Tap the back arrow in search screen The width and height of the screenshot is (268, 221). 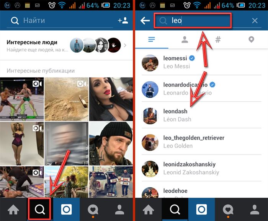tap(145, 21)
